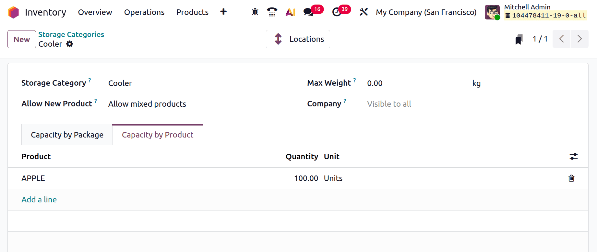Delete the APPLE capacity line

(x=571, y=178)
